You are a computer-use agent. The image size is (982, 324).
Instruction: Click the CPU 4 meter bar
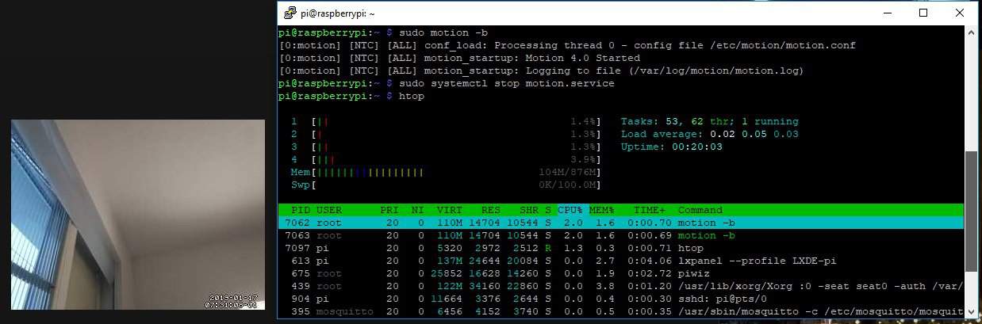coord(446,159)
